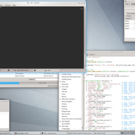Select Paned Widgets demo
135x135 pixels.
[67, 102]
